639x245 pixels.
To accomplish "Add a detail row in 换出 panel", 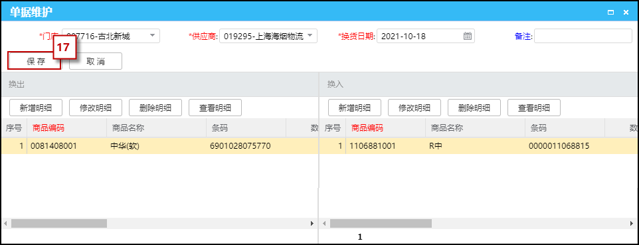I will [x=36, y=108].
